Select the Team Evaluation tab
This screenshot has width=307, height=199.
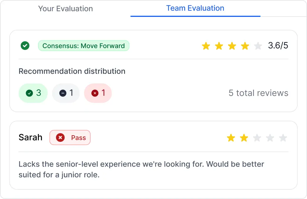point(195,8)
